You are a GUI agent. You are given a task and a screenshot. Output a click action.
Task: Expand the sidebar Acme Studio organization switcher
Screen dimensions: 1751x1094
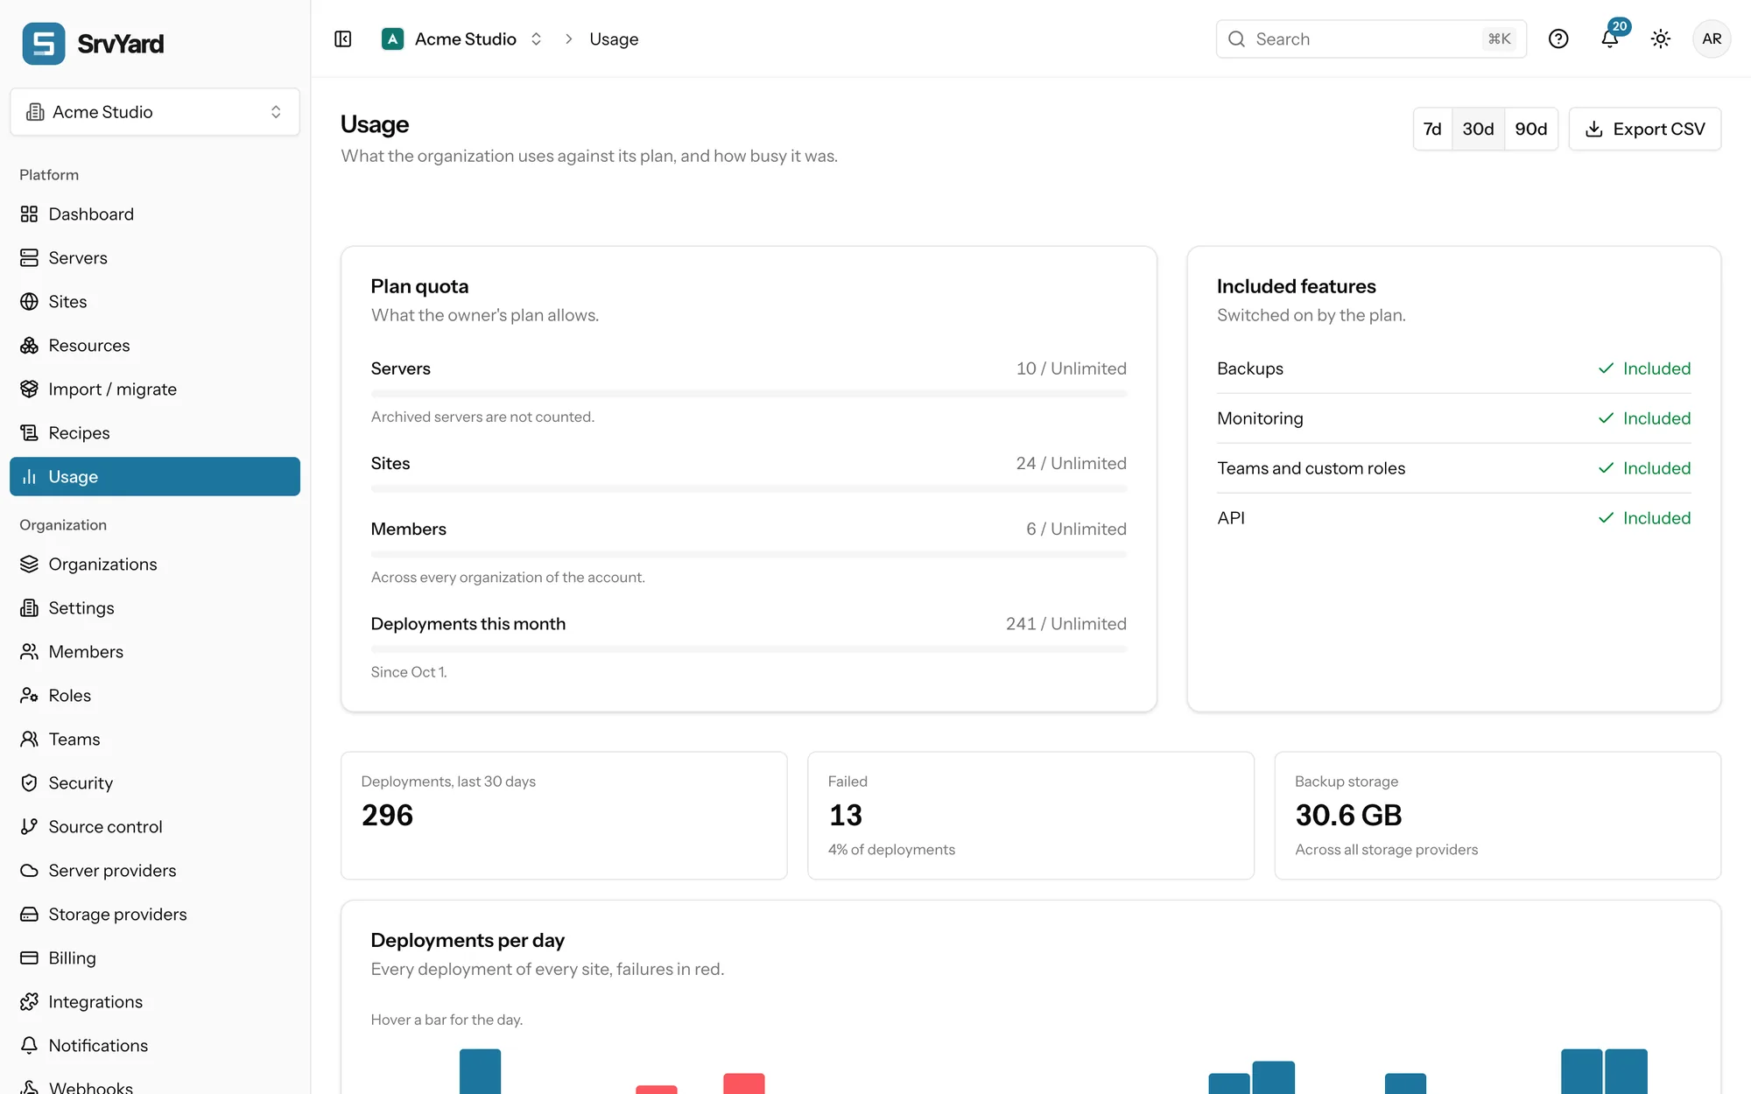click(155, 112)
